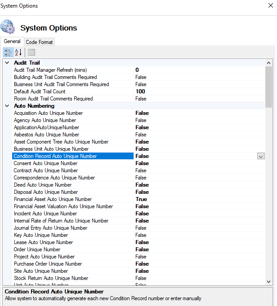This screenshot has width=277, height=306.
Task: Click the True value for Financial Asset
Action: click(x=141, y=199)
